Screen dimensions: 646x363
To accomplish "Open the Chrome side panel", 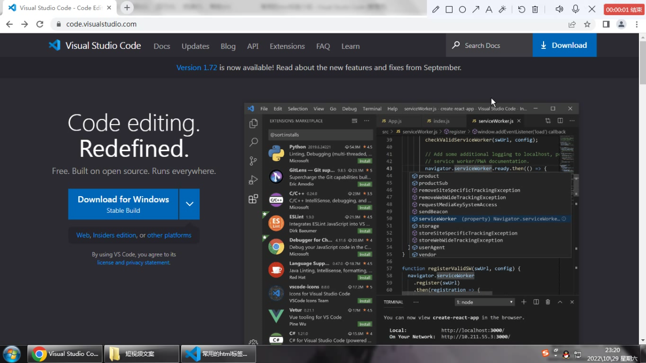I will 606,24.
